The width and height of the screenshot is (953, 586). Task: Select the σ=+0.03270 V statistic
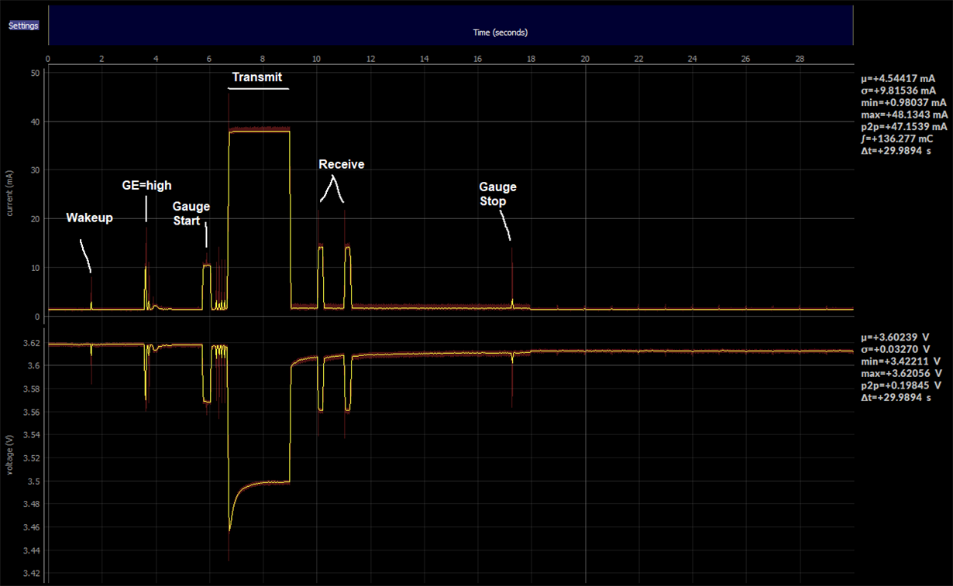[x=895, y=349]
